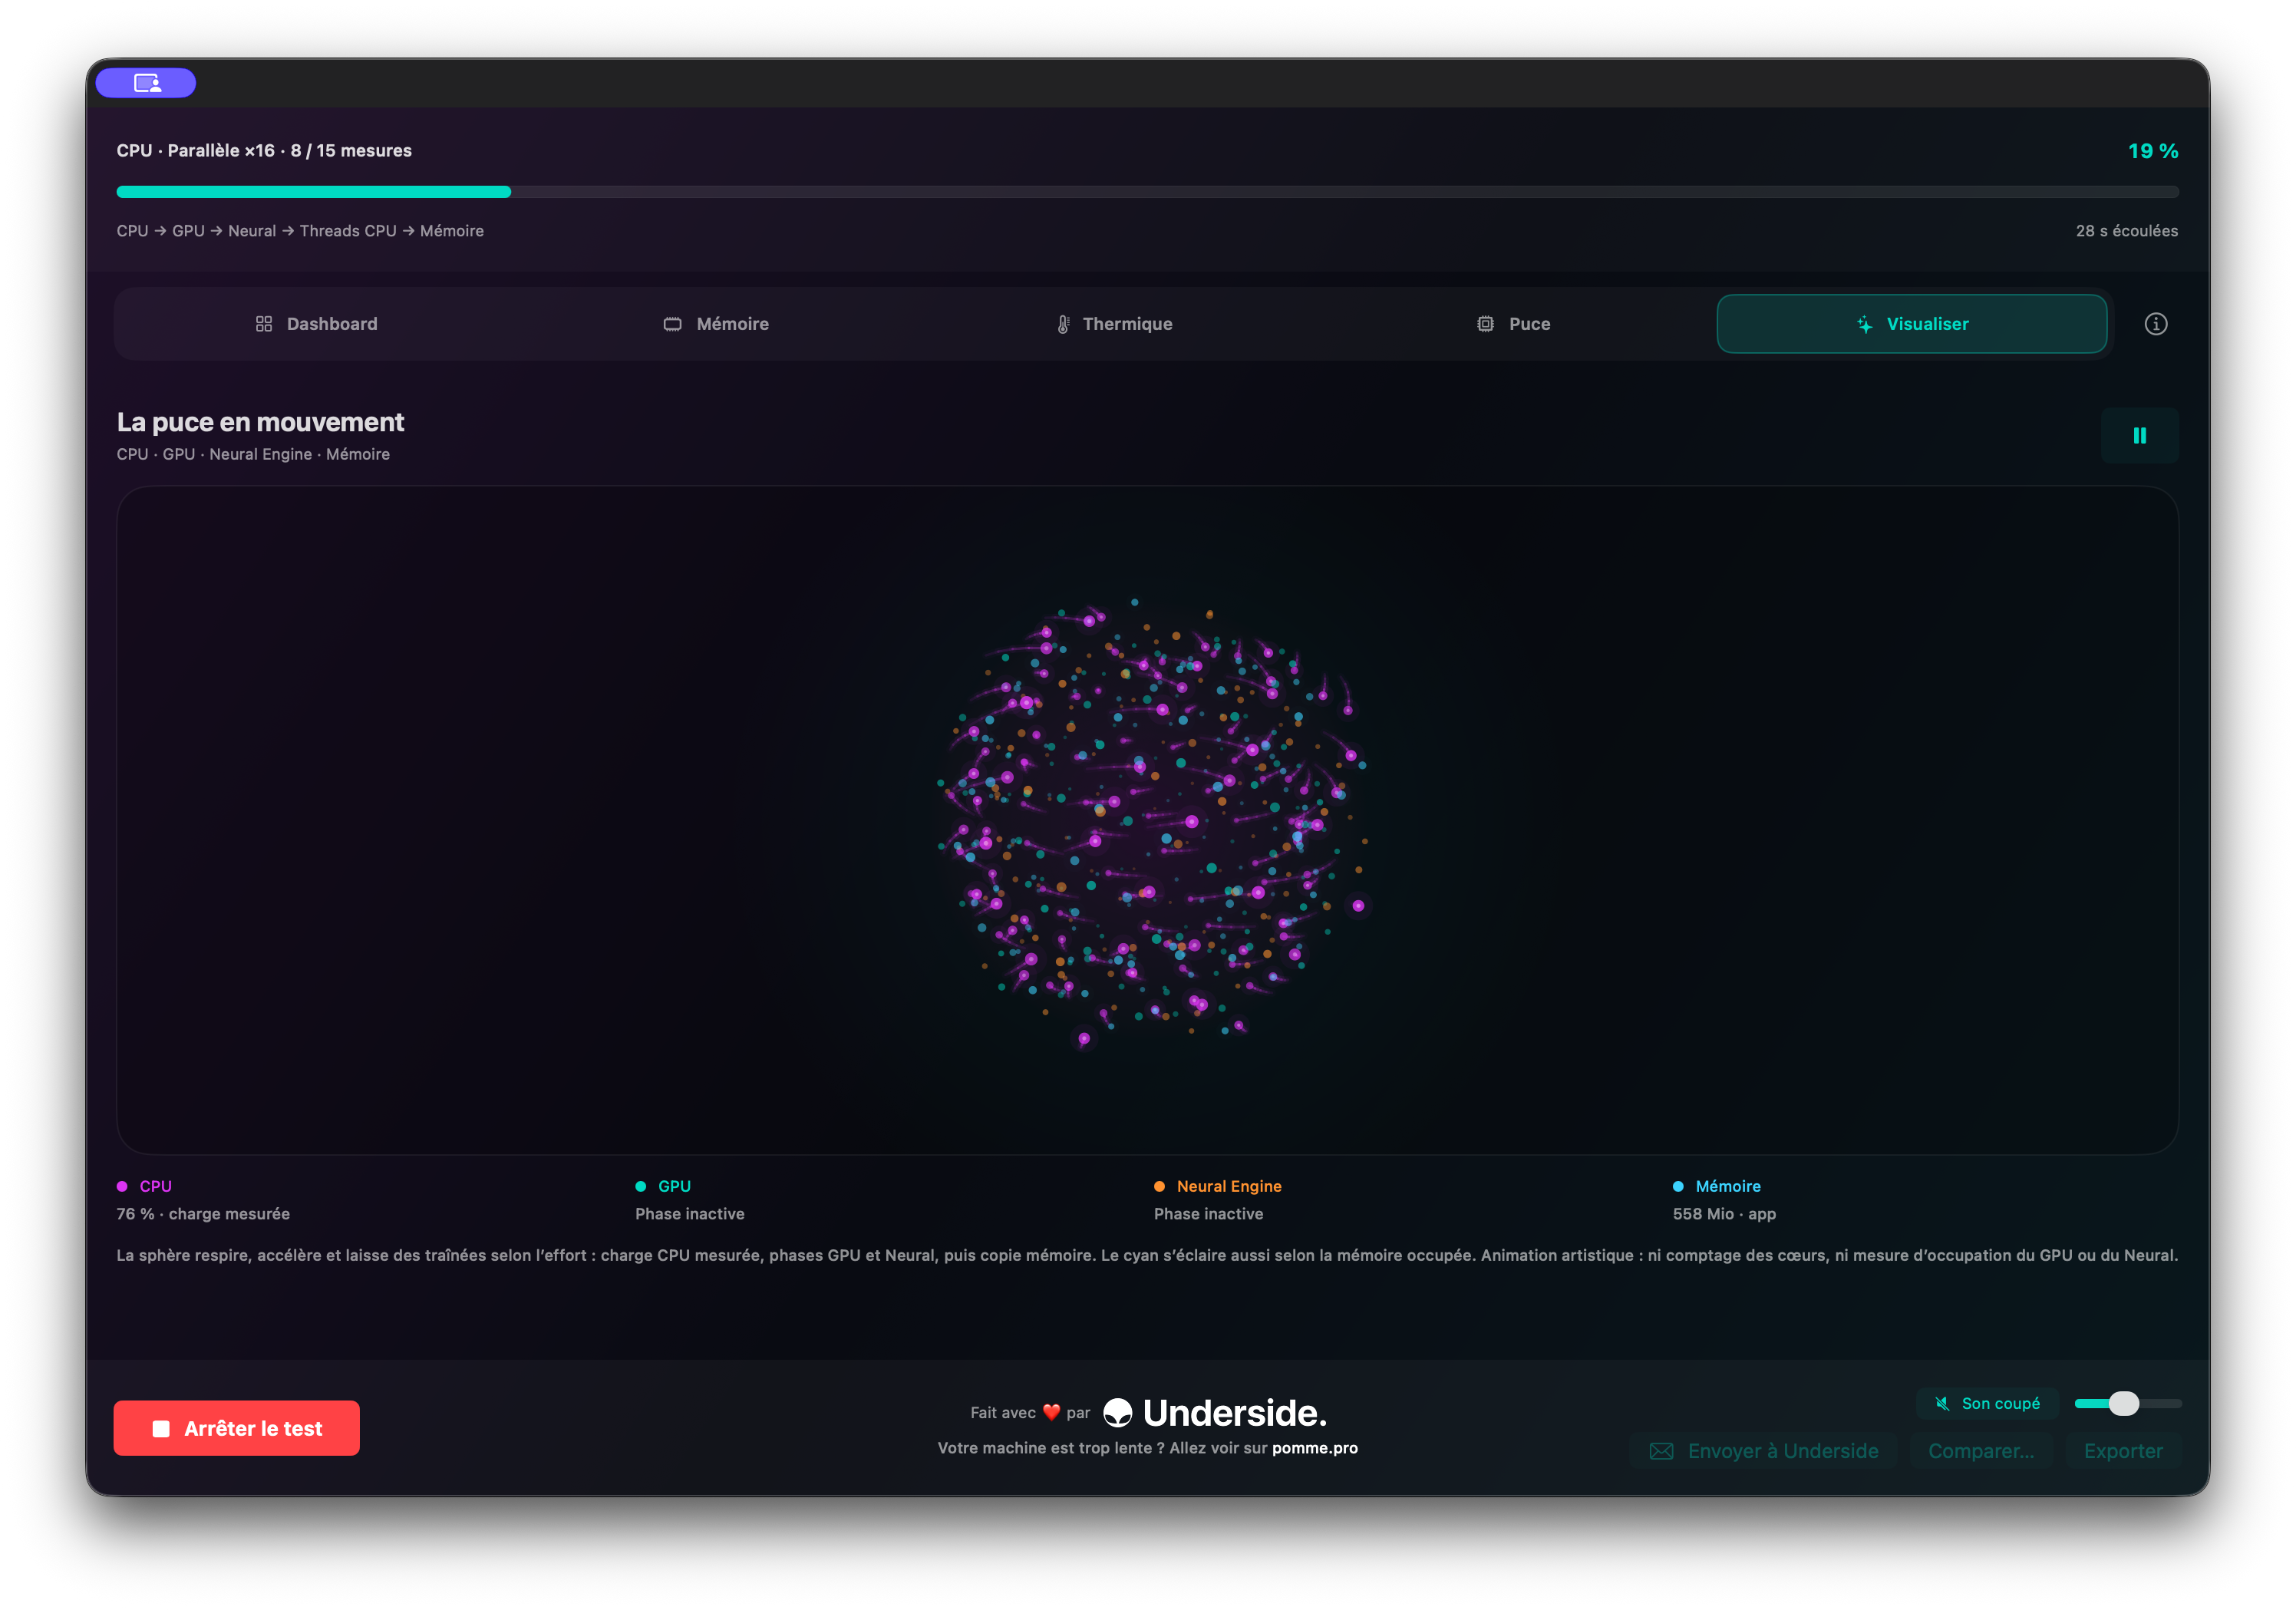
Task: Stop the test with Arrêter le test
Action: 236,1428
